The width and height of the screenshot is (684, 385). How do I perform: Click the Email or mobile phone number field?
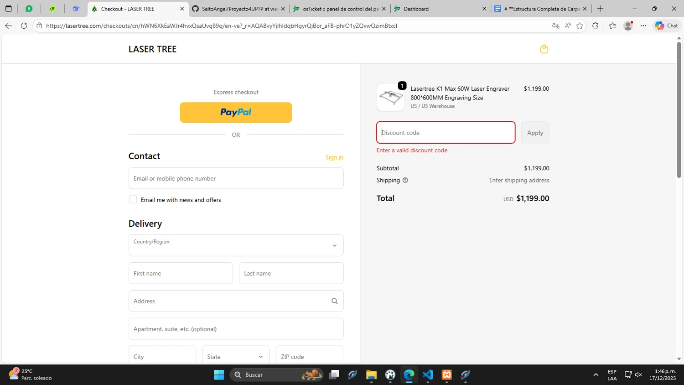click(x=236, y=178)
